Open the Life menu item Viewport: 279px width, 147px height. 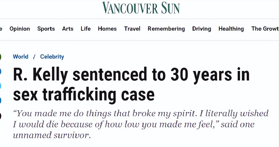click(x=86, y=29)
